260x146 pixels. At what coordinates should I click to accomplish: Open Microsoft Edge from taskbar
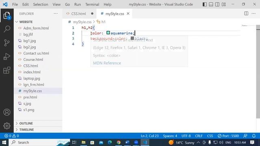tap(110, 142)
